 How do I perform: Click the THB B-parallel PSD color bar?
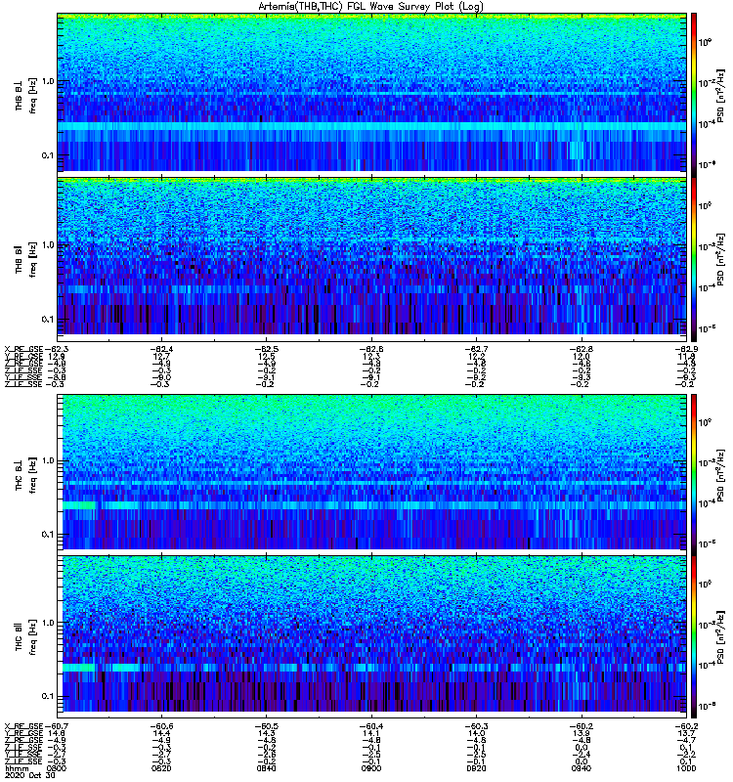tap(694, 257)
